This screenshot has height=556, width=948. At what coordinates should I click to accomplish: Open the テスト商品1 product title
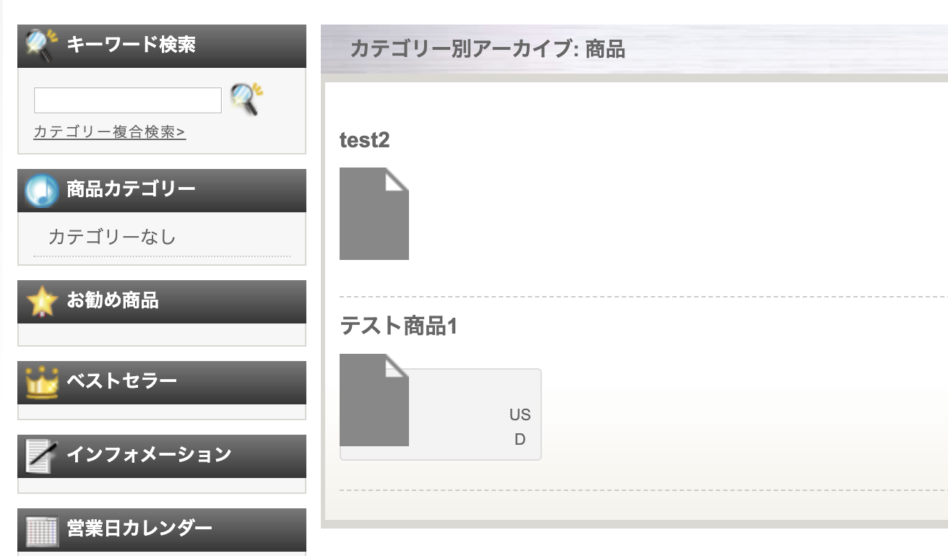pyautogui.click(x=399, y=326)
